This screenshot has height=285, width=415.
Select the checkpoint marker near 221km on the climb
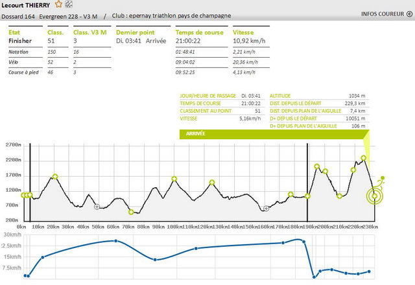click(x=353, y=170)
